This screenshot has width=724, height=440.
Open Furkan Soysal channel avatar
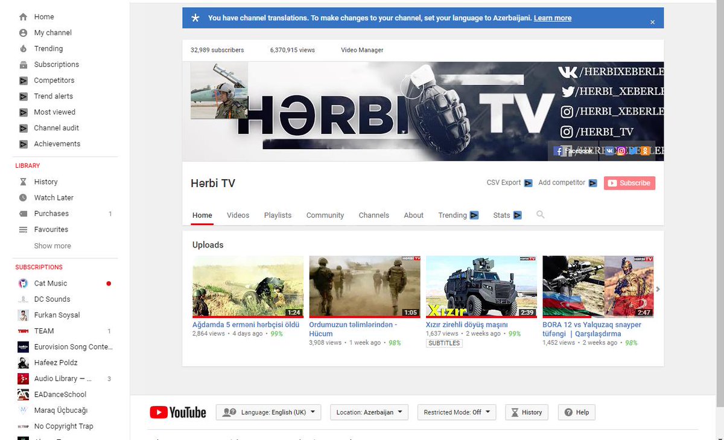coord(23,315)
